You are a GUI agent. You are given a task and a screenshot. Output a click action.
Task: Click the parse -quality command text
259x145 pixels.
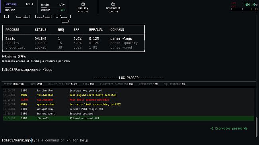(x=124, y=43)
